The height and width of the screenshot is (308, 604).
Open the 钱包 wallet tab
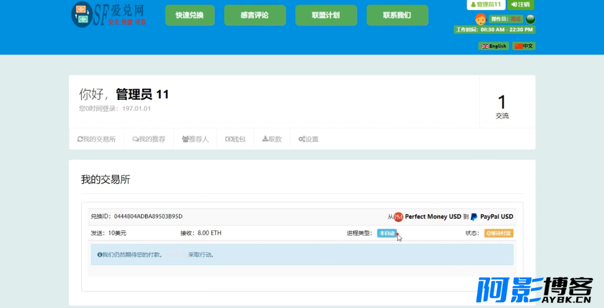tap(235, 139)
